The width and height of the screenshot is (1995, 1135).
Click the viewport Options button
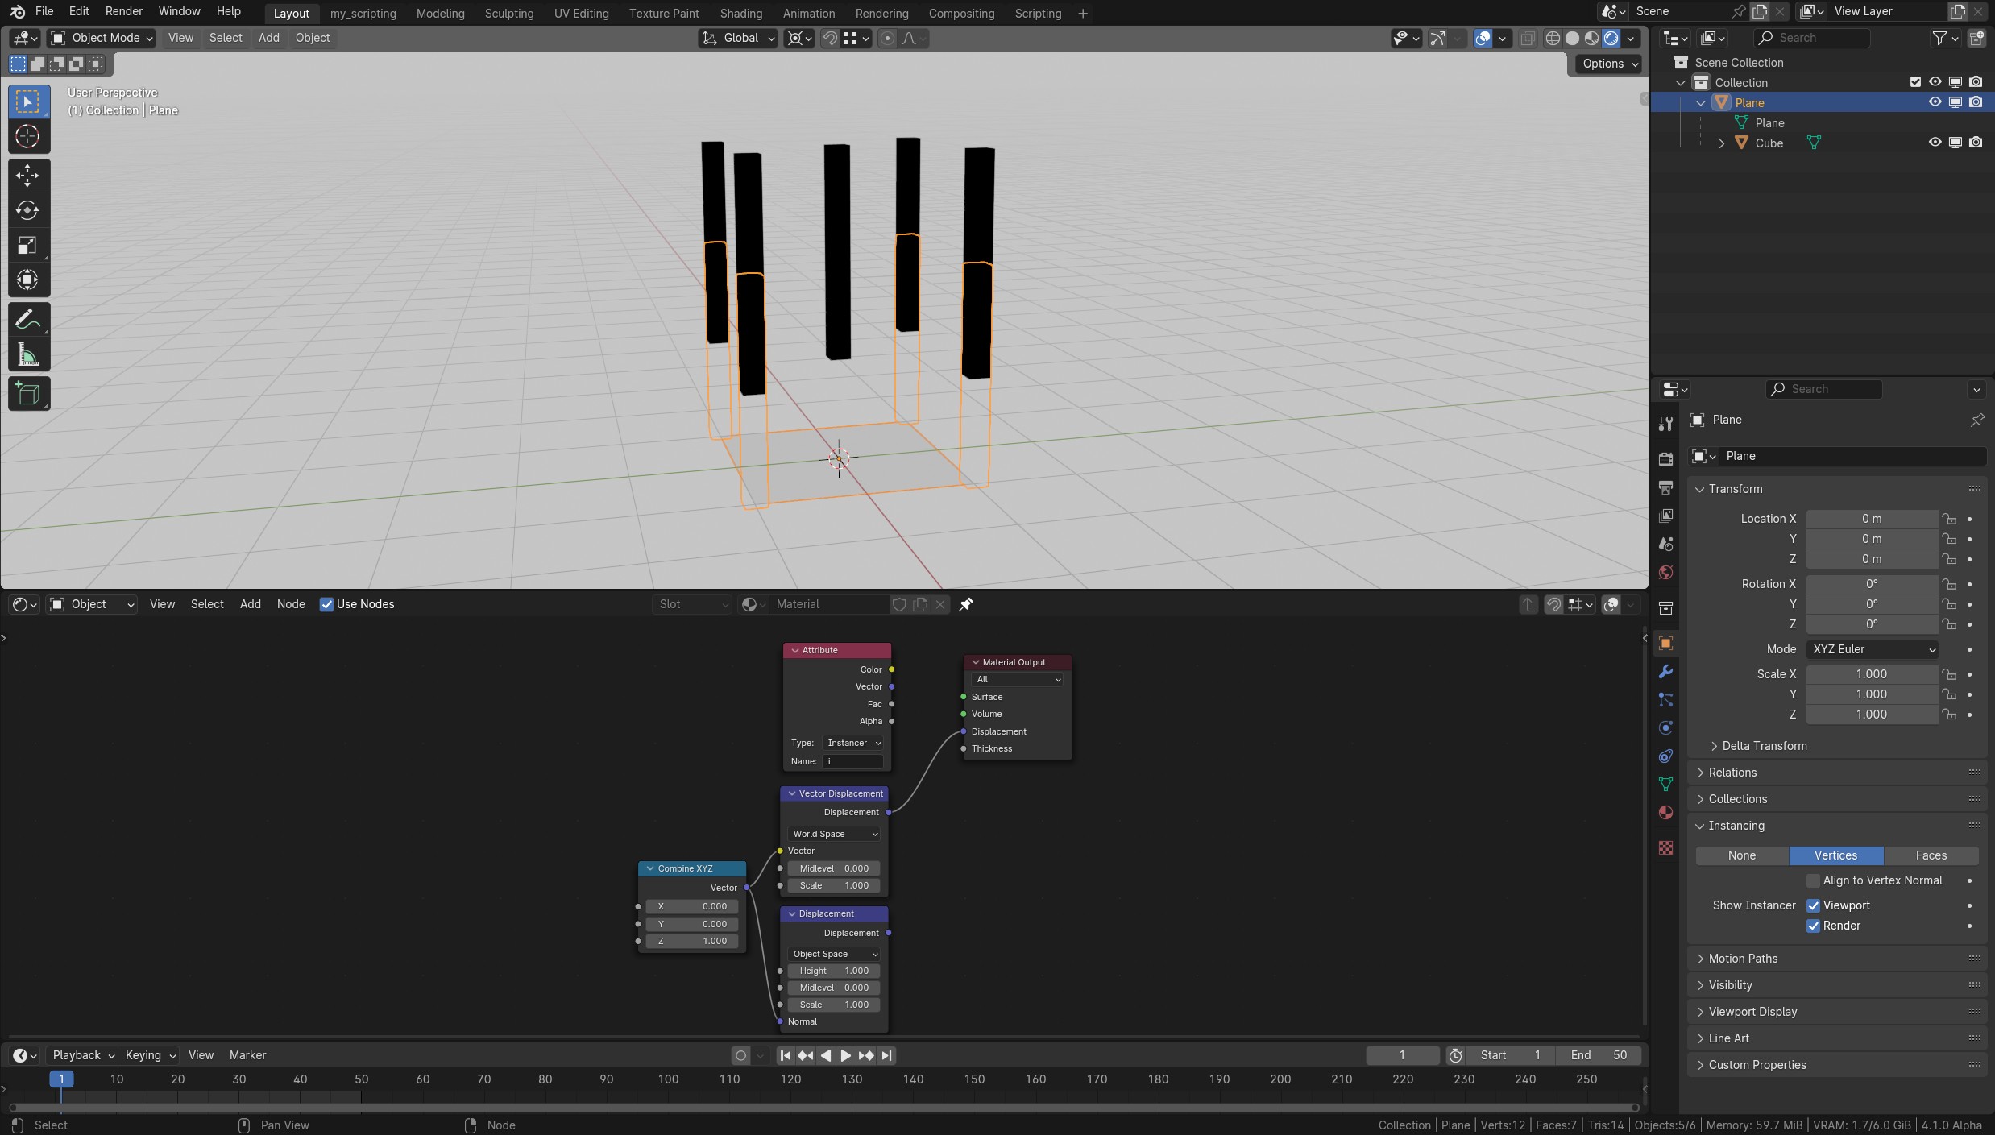click(1609, 64)
